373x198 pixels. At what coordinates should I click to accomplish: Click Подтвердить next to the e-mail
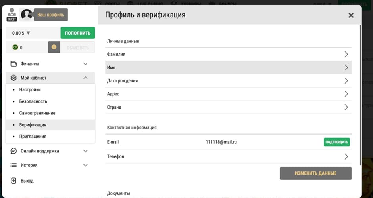click(336, 142)
